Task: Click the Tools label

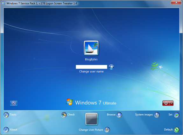Action: click(13, 115)
